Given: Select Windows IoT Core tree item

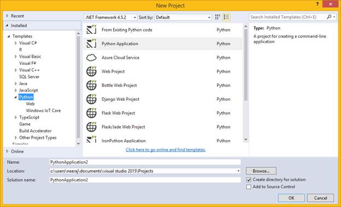Looking at the screenshot, I should point(43,111).
